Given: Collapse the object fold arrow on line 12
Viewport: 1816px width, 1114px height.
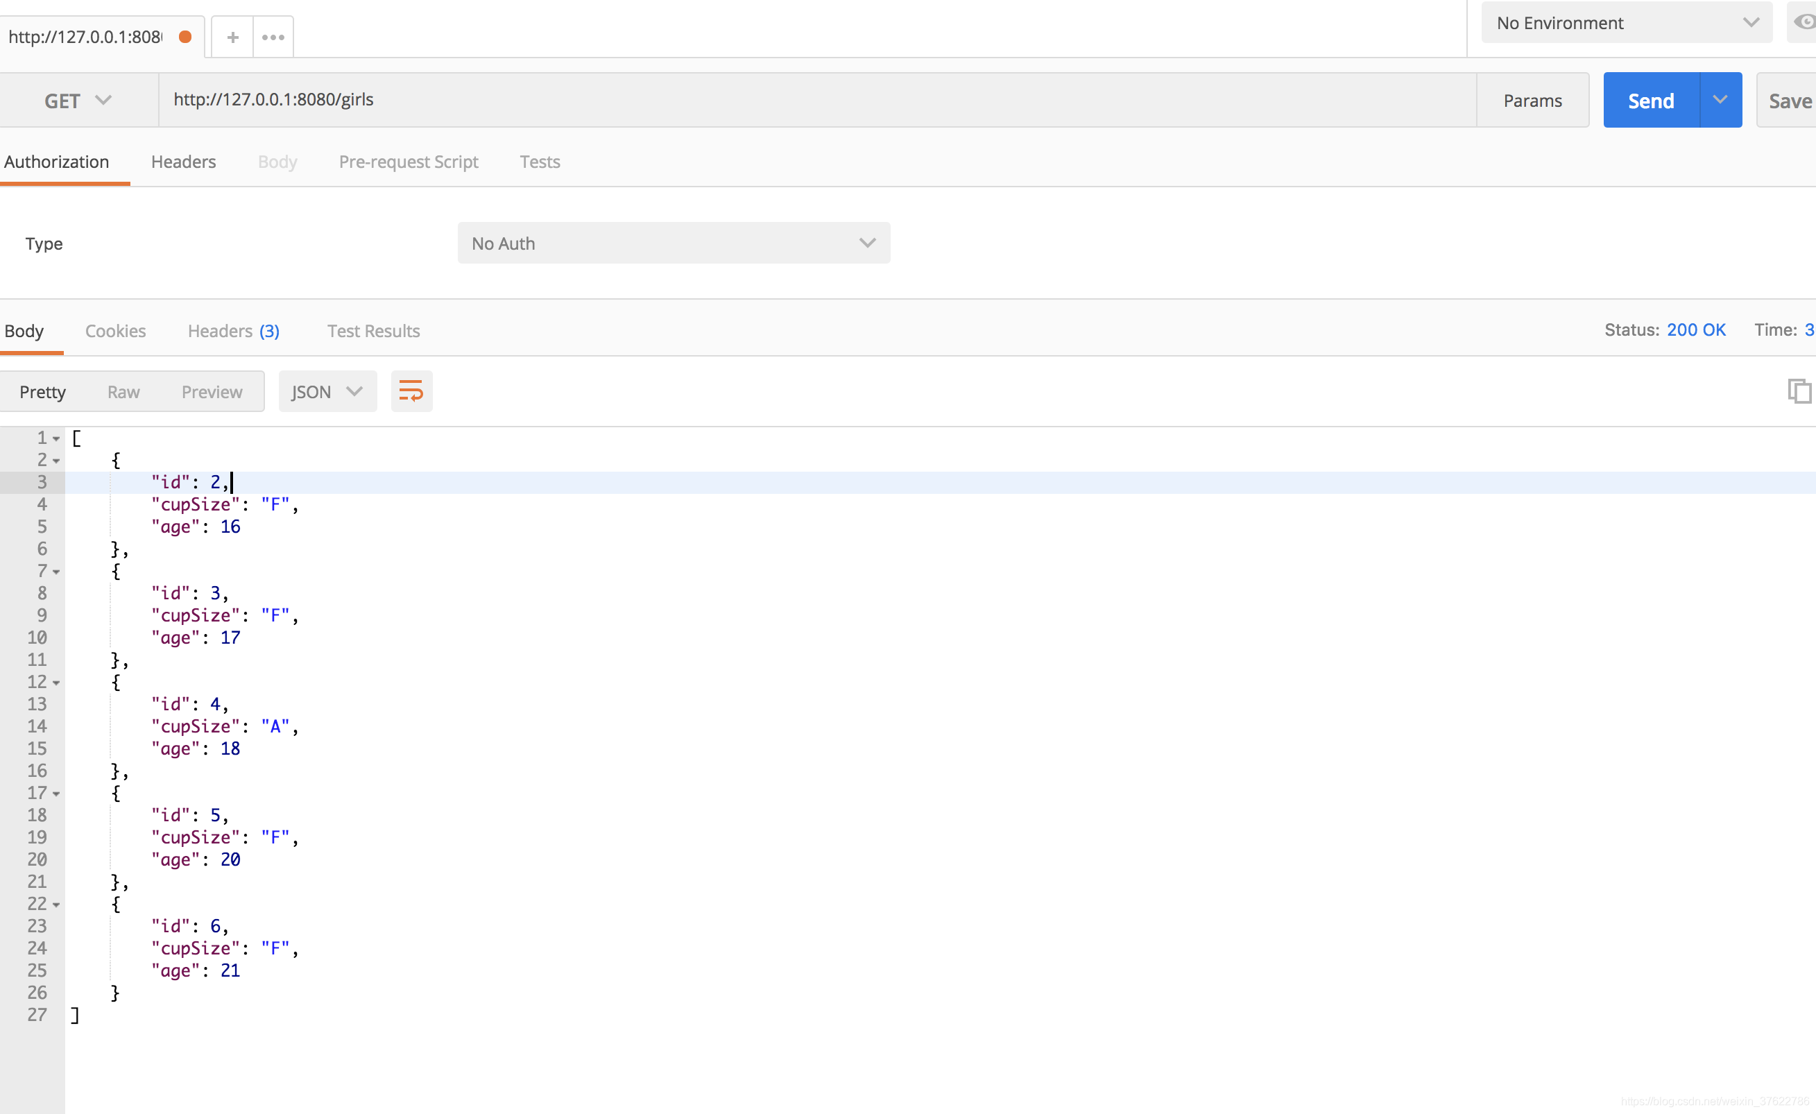Looking at the screenshot, I should click(x=56, y=683).
